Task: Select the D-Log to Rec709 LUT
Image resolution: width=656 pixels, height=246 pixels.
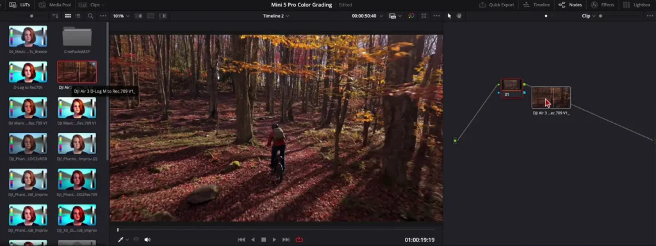Action: pos(28,72)
